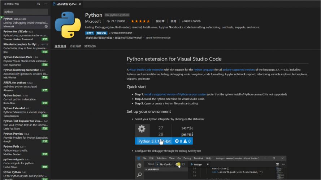Click the gear icon on Python extension item
Image resolution: width=321 pixels, height=180 pixels.
click(x=46, y=26)
